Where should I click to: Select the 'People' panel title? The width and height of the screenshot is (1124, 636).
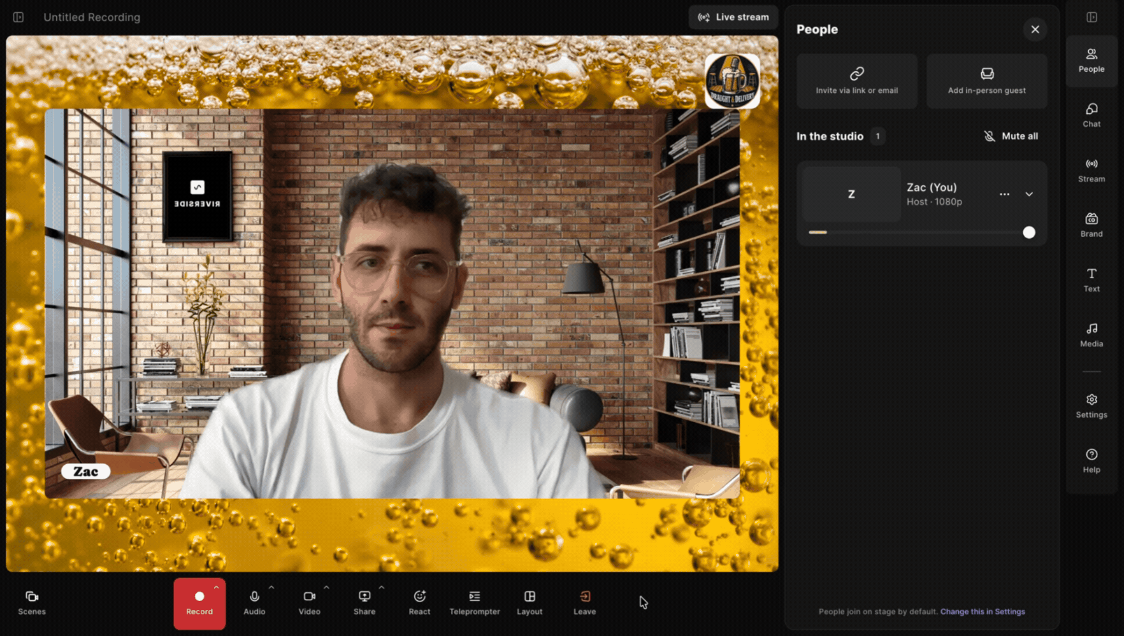817,29
